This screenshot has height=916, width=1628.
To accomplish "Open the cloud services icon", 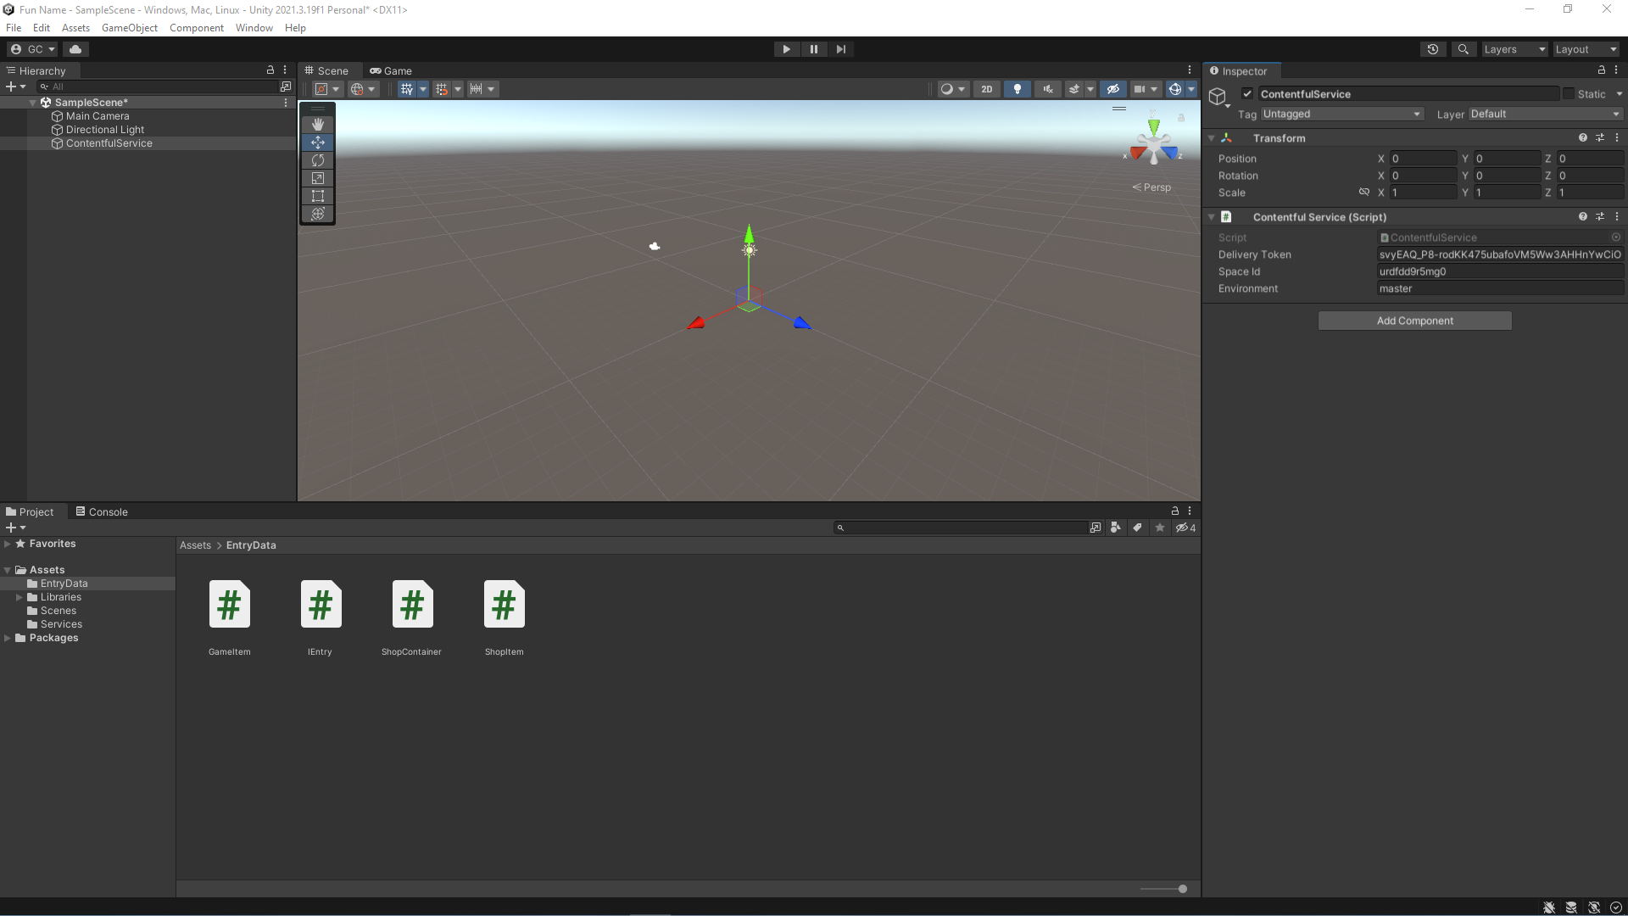I will (x=75, y=49).
